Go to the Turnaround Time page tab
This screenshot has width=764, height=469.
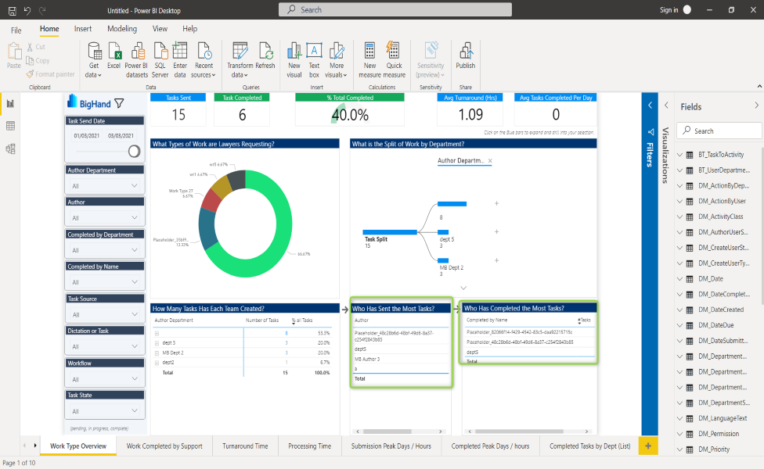tap(245, 446)
